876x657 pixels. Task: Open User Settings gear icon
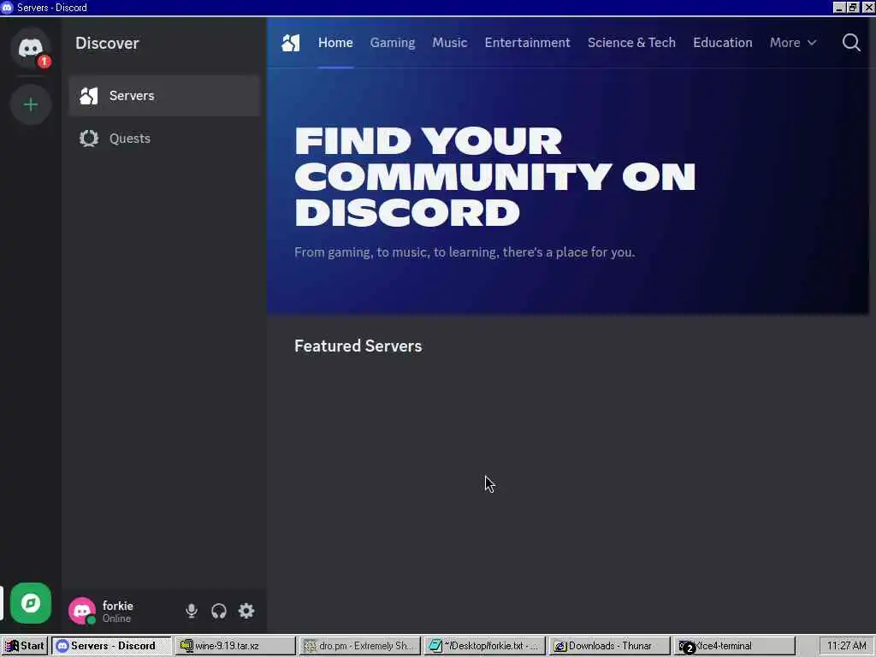click(x=246, y=611)
